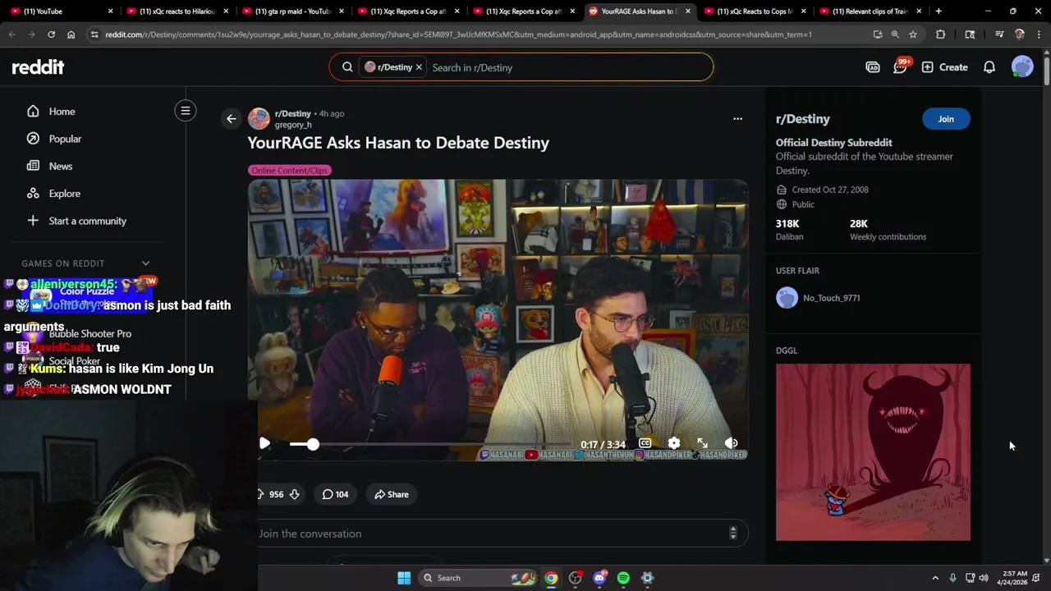This screenshot has height=591, width=1051.
Task: Click the browser address bar URL
Action: point(458,34)
